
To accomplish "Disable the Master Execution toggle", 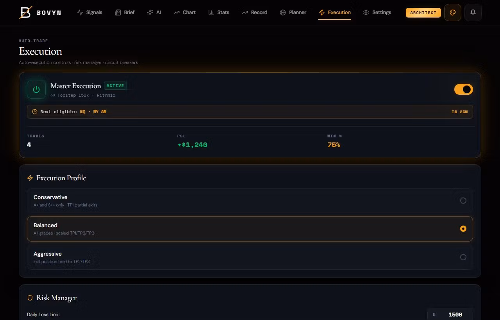I will (x=463, y=89).
